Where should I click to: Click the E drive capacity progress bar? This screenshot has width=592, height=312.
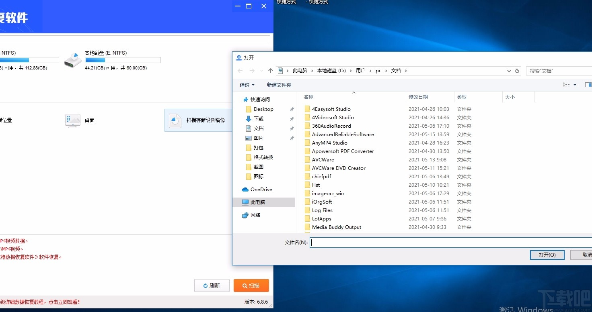[x=123, y=60]
